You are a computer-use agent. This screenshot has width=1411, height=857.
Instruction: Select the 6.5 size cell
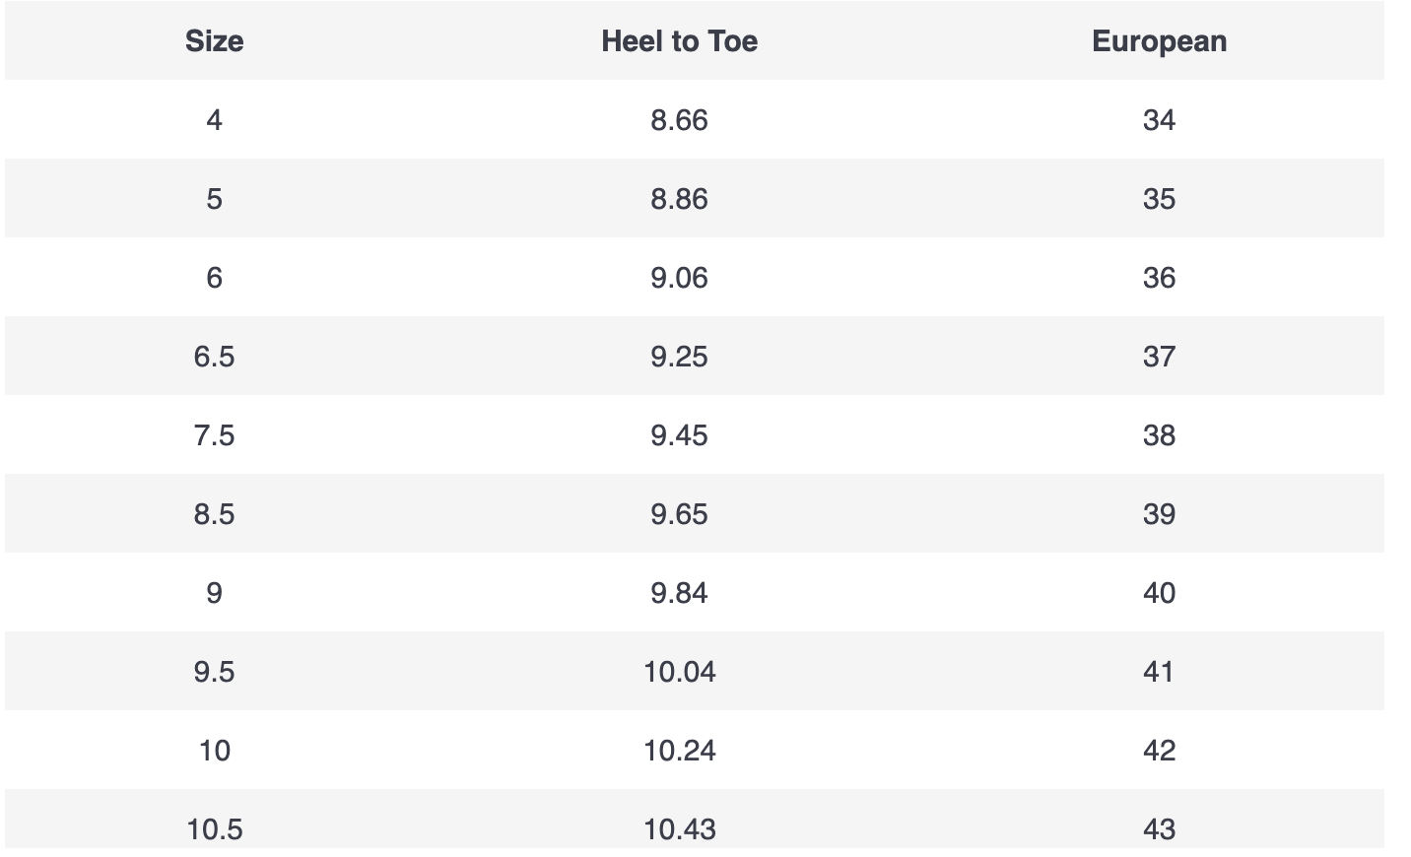click(x=214, y=357)
